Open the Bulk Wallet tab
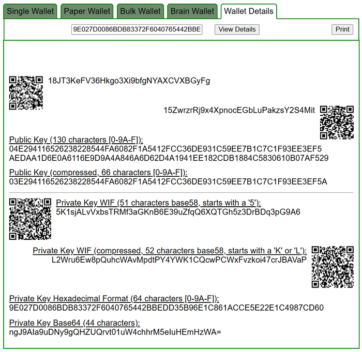The height and width of the screenshot is (352, 362). tap(140, 11)
